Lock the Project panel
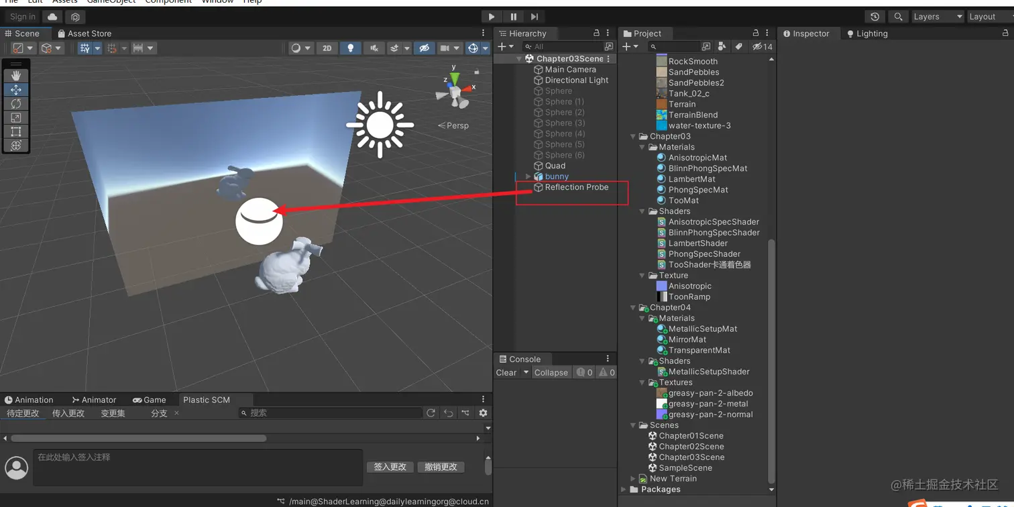This screenshot has width=1014, height=507. pos(755,33)
